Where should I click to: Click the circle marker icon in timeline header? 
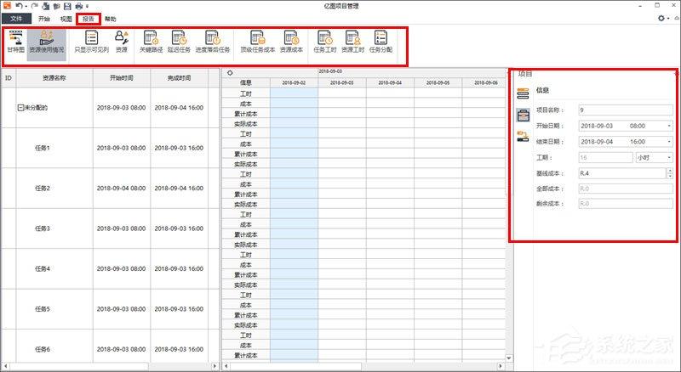230,73
